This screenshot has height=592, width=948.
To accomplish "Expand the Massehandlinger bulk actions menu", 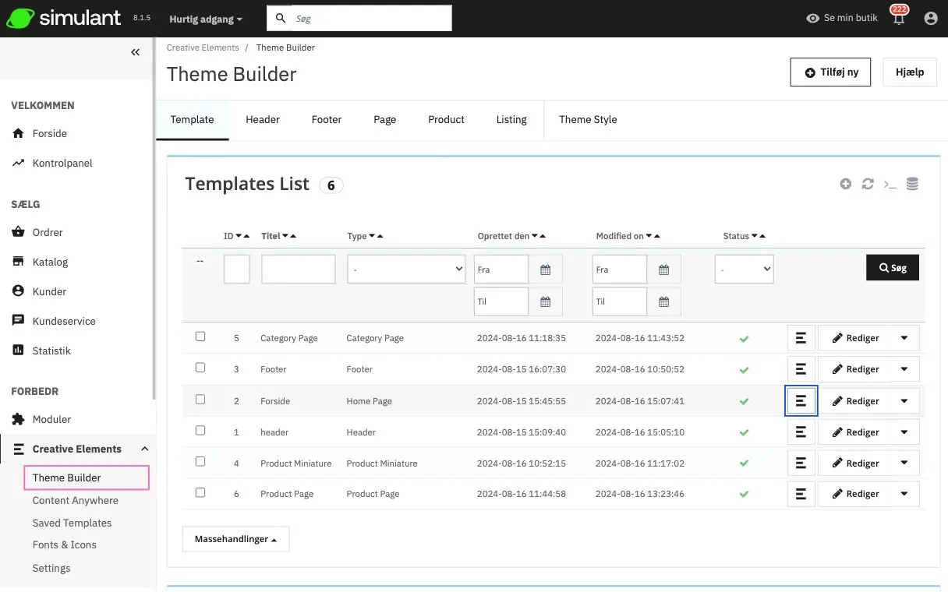I will pos(235,539).
